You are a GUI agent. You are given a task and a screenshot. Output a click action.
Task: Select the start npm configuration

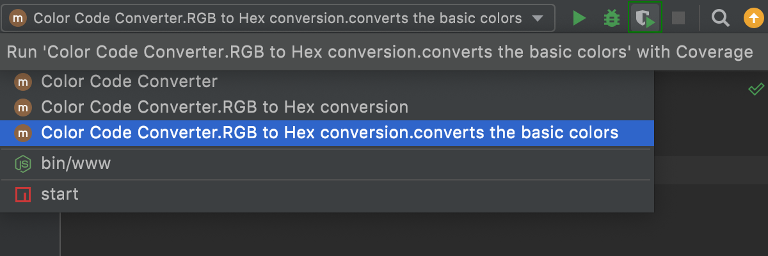60,194
